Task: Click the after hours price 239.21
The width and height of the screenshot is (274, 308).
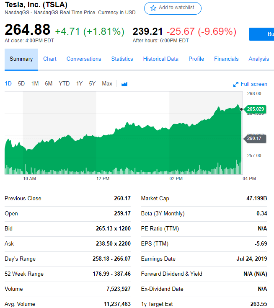Action: (148, 31)
